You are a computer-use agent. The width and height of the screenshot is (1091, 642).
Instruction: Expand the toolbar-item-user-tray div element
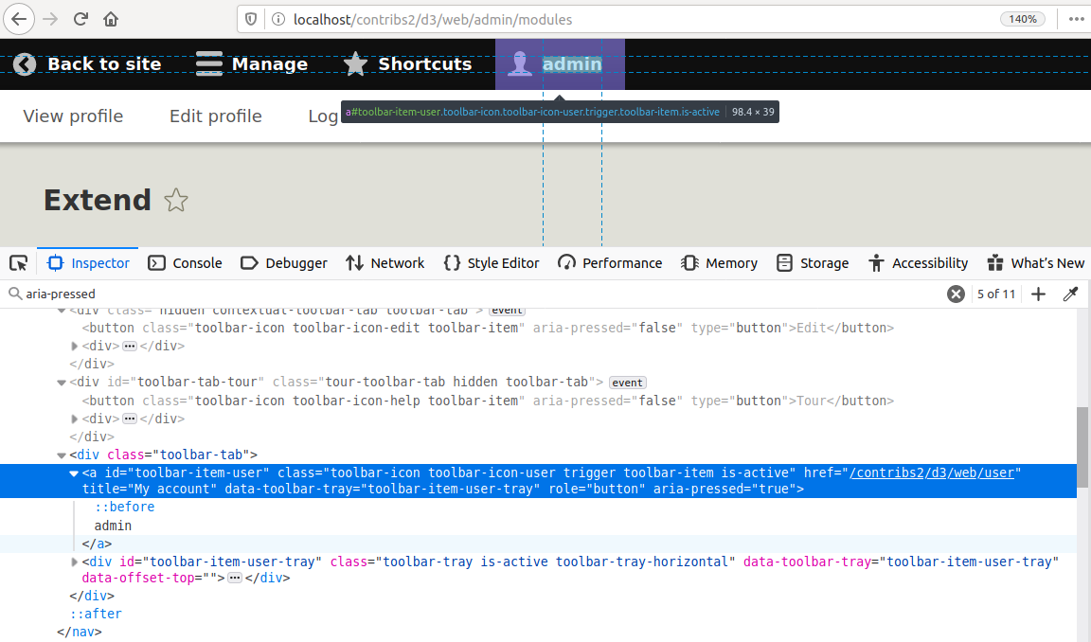(x=74, y=562)
